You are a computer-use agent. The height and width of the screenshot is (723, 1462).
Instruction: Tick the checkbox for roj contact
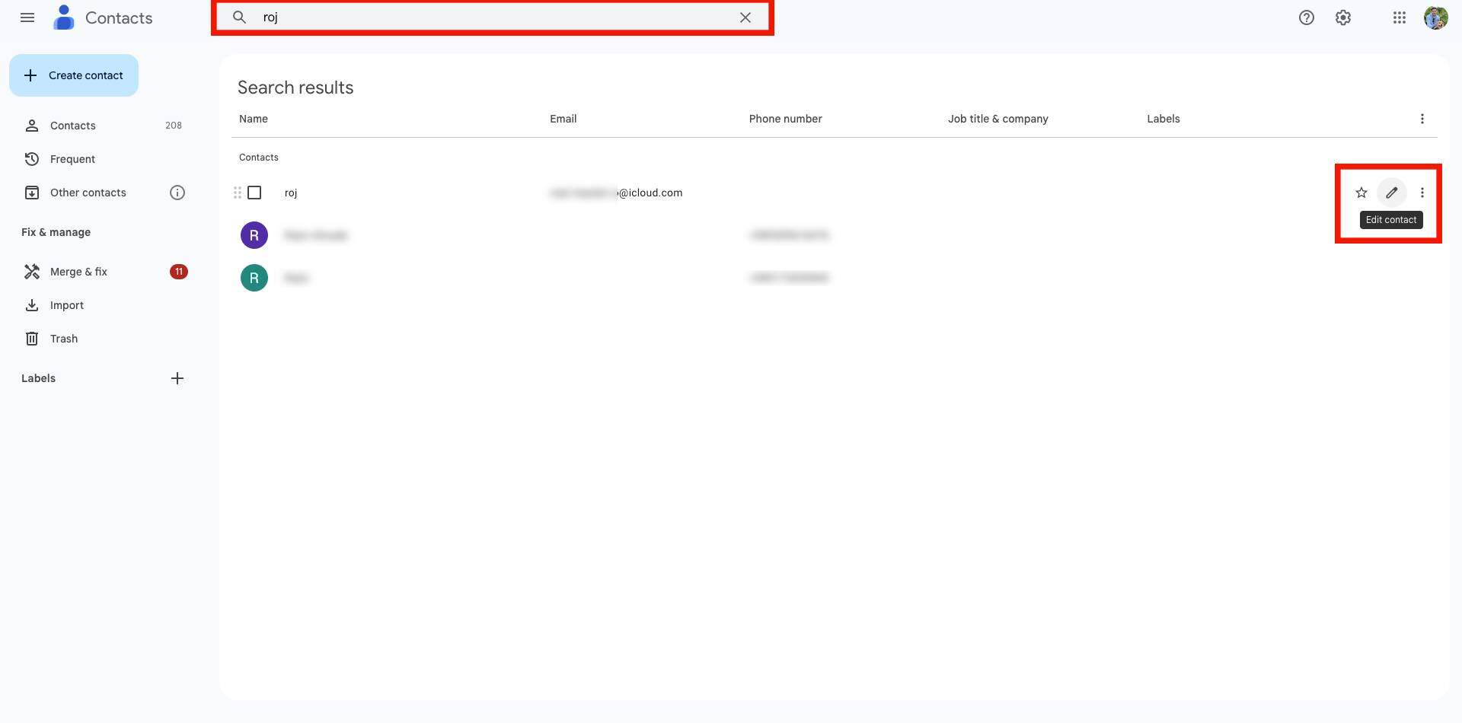pos(254,193)
